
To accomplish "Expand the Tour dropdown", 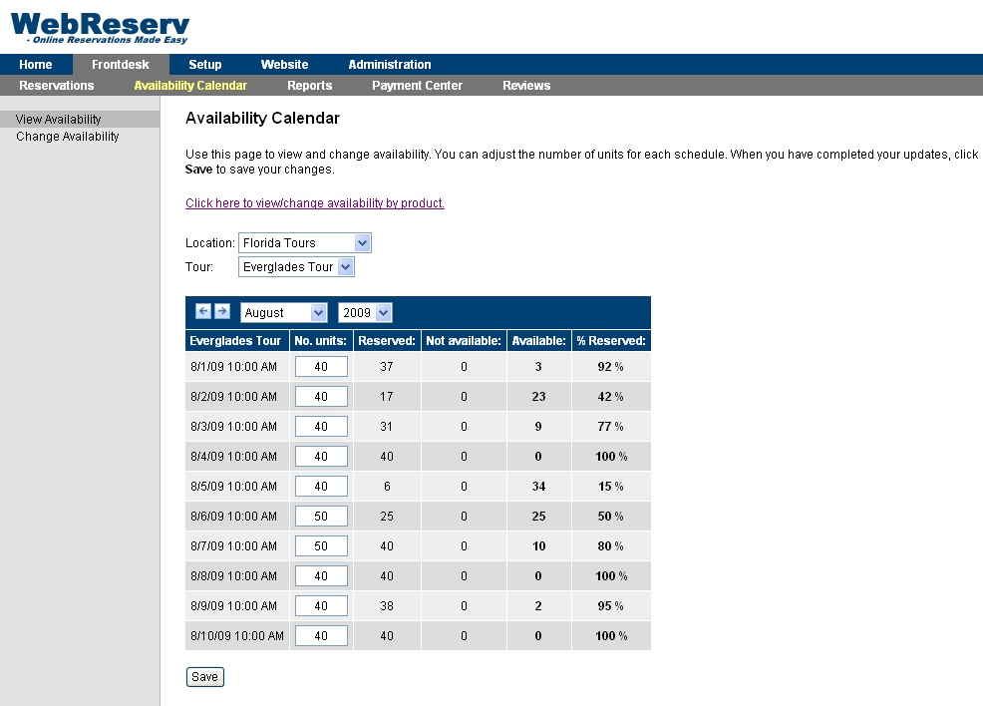I will point(296,267).
